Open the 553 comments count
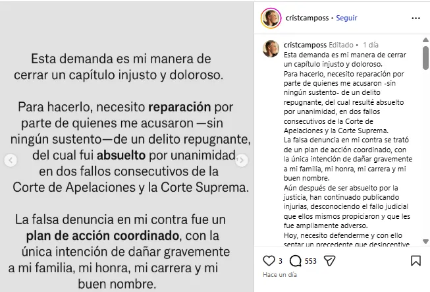The width and height of the screenshot is (430, 292). [x=311, y=261]
